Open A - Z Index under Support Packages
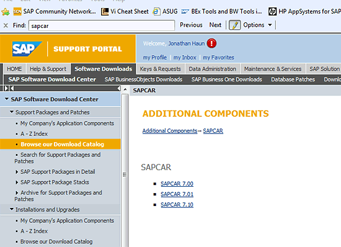The width and height of the screenshot is (341, 247). click(x=34, y=134)
